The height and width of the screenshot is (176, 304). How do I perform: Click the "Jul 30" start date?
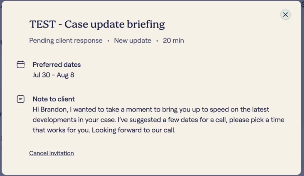[41, 75]
